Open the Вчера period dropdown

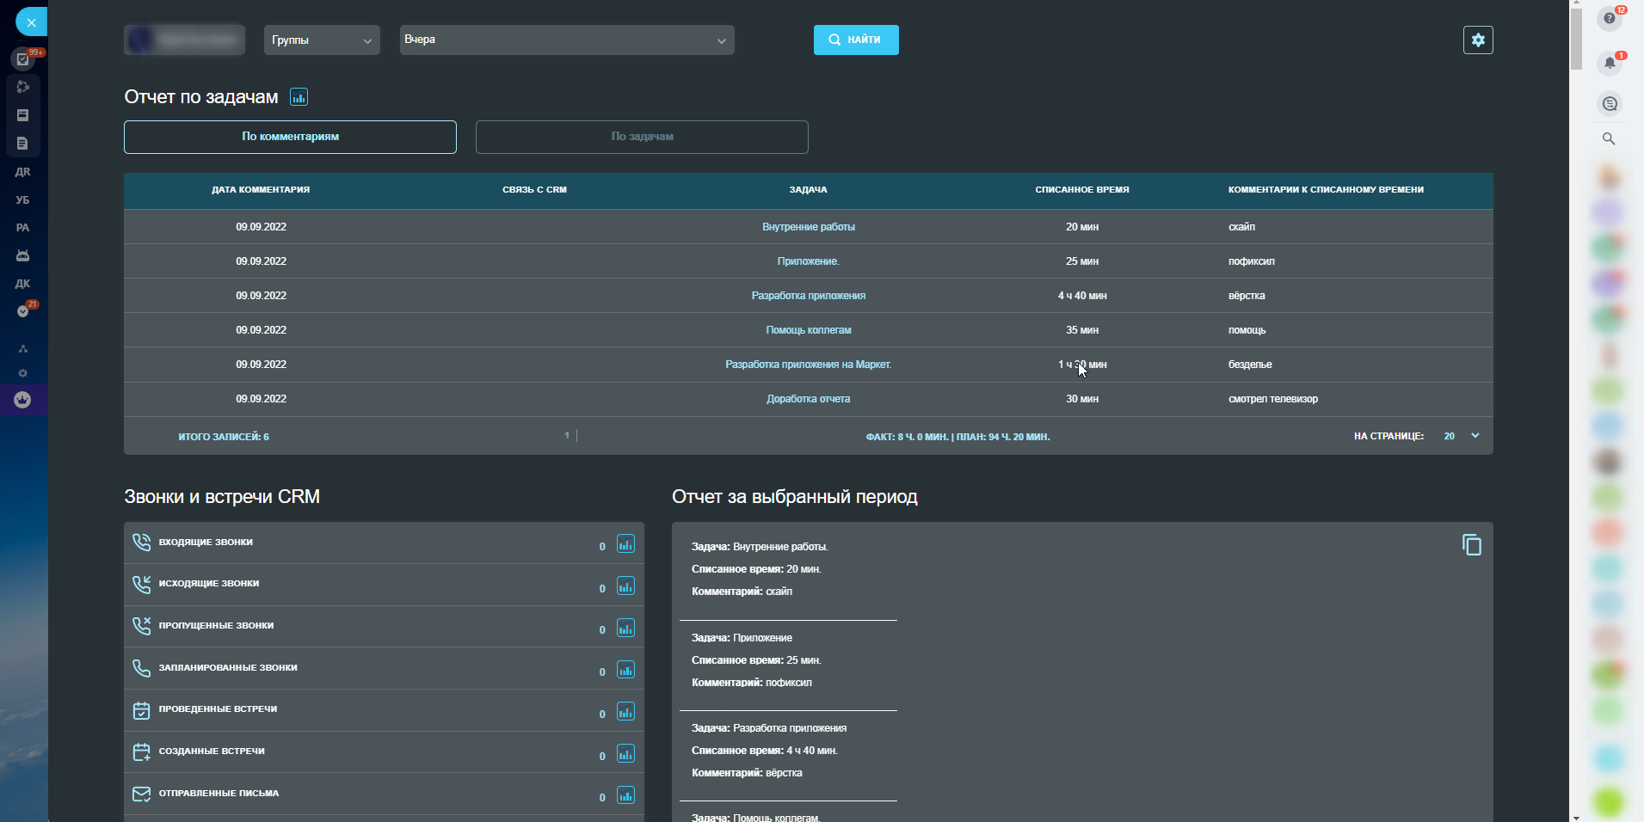pyautogui.click(x=566, y=40)
